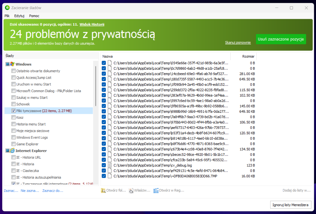Open the Pomoc menu
This screenshot has width=316, height=214.
(34, 16)
